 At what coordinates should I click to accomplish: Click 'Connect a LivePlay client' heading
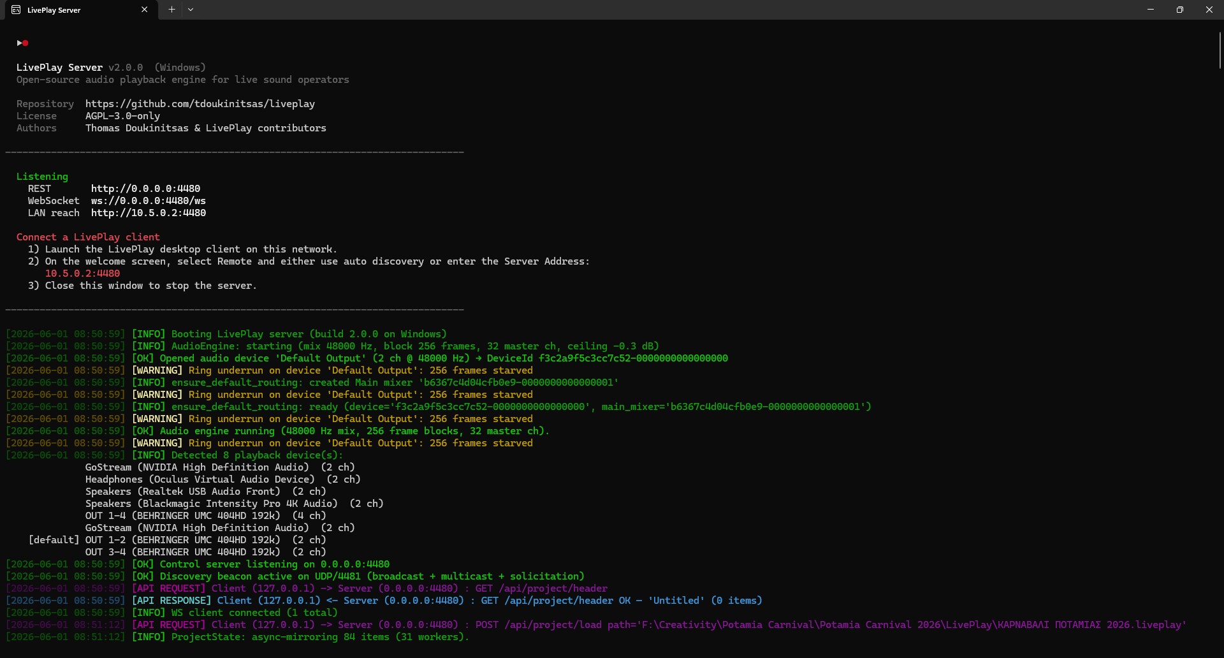click(88, 237)
